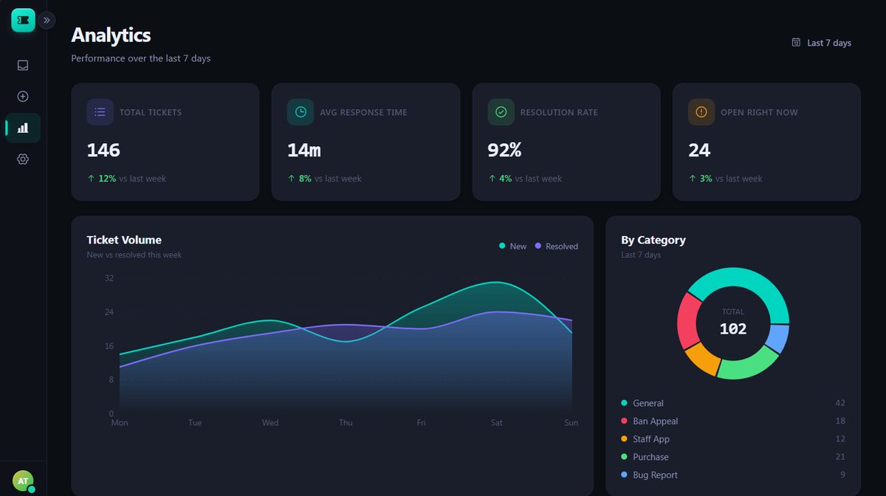This screenshot has height=496, width=886.
Task: Click the Resolution Rate checkmark icon
Action: [501, 112]
